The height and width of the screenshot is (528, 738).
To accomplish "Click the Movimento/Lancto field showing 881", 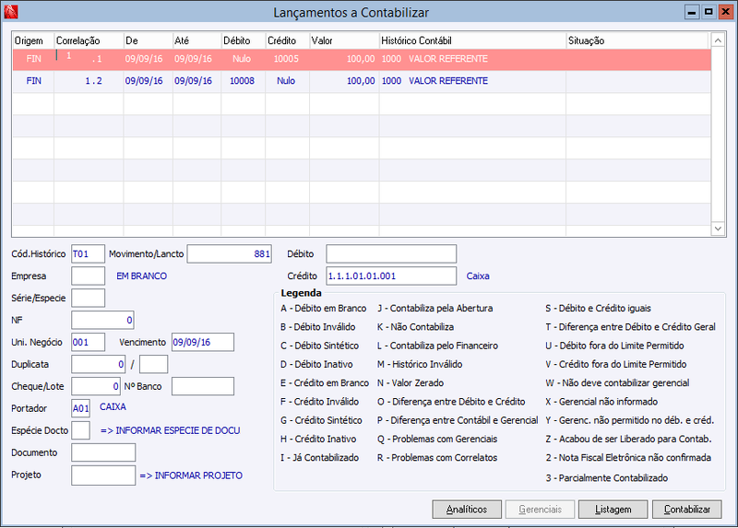I will point(229,254).
